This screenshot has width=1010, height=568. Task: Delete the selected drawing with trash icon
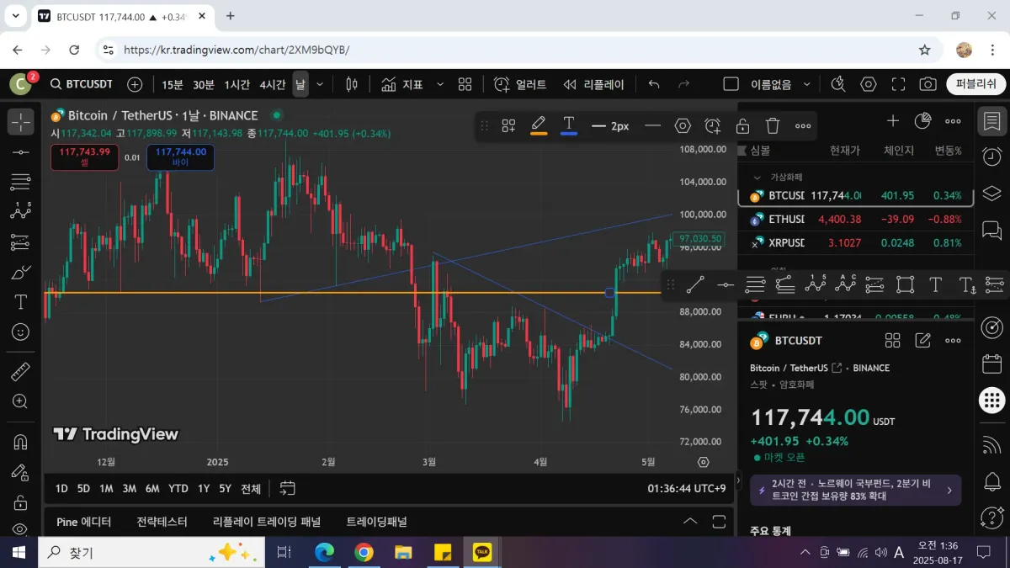coord(773,126)
